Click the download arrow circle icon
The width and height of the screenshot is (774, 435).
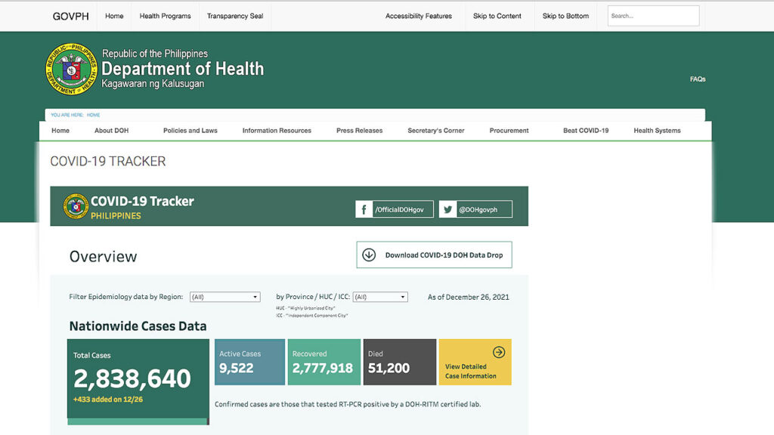(369, 255)
